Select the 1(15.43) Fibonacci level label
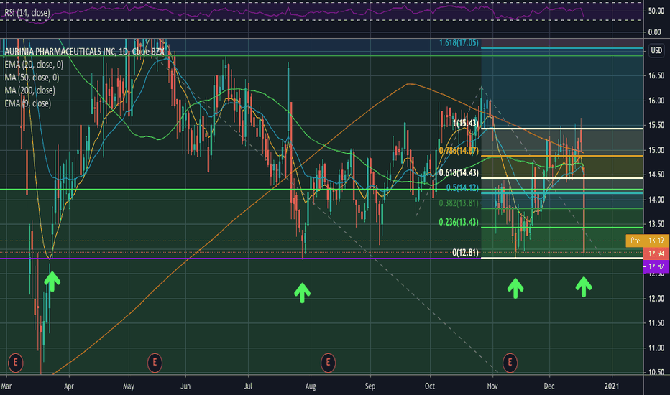Image resolution: width=670 pixels, height=395 pixels. click(x=466, y=124)
